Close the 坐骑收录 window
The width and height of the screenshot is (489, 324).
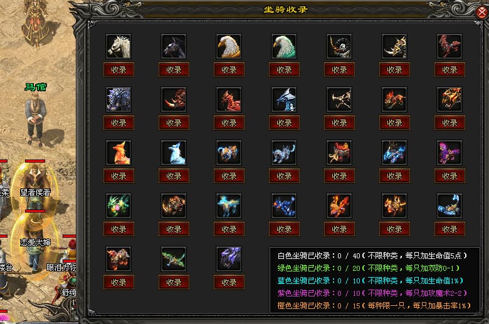click(x=482, y=12)
